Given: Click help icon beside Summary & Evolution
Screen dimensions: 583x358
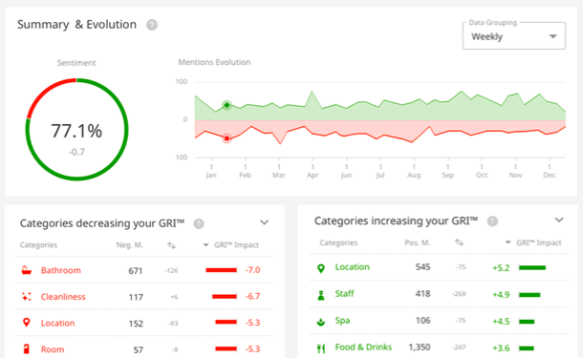Looking at the screenshot, I should pyautogui.click(x=152, y=25).
